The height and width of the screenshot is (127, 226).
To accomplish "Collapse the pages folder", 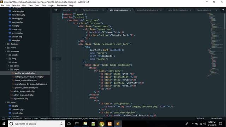I will pyautogui.click(x=8, y=69).
